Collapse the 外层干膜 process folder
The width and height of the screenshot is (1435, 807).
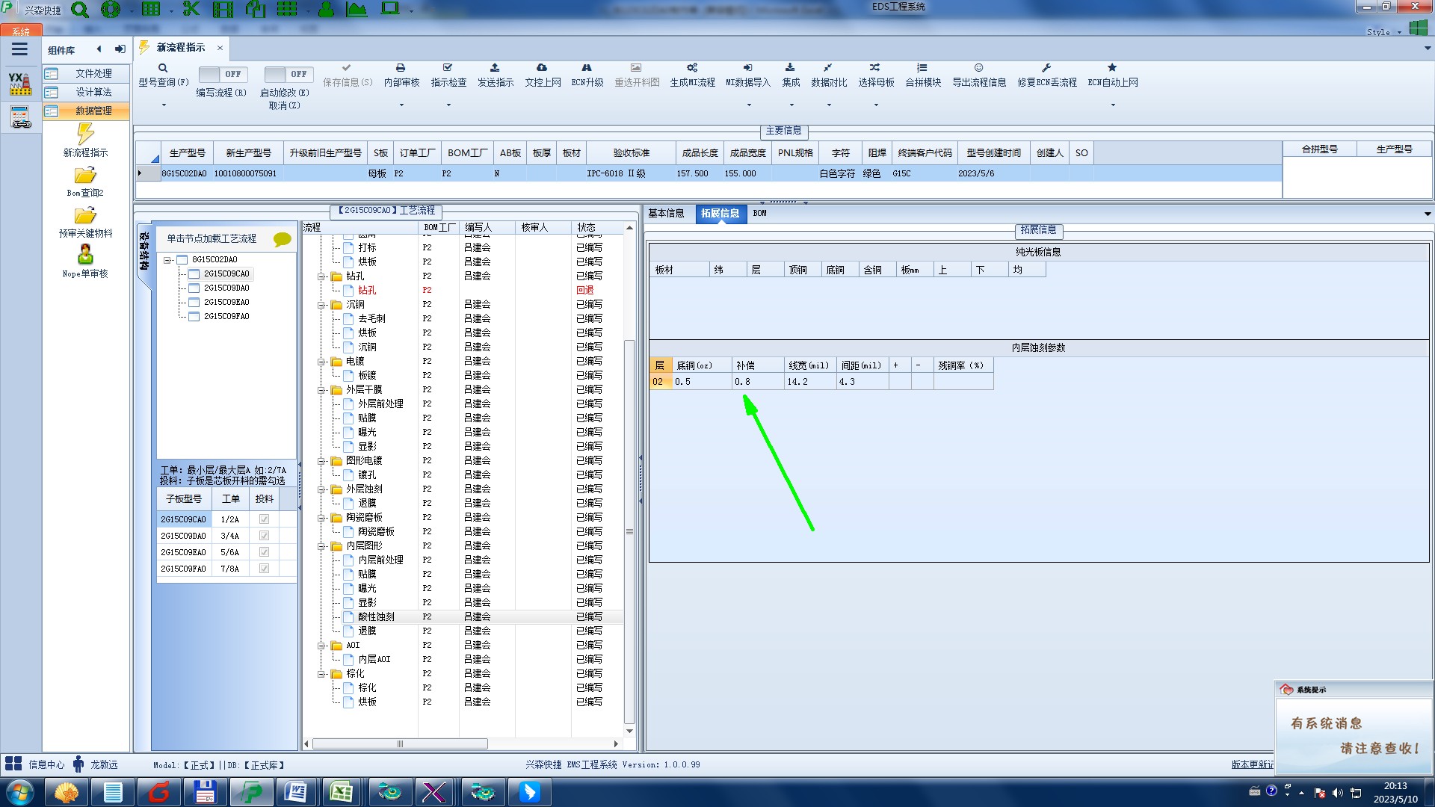click(x=321, y=390)
